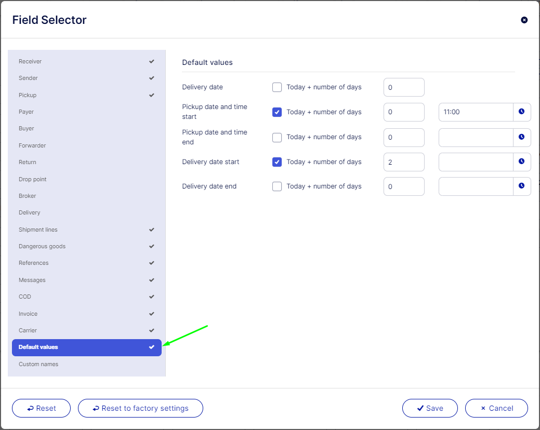
Task: Tick the Delivery date end checkbox
Action: click(x=277, y=186)
